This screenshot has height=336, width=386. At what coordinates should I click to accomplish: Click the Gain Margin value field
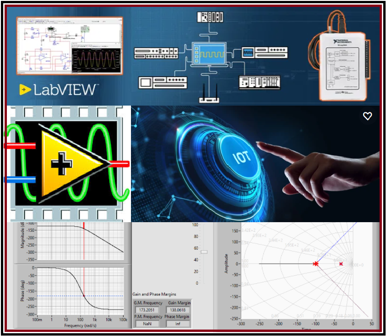[x=178, y=310]
